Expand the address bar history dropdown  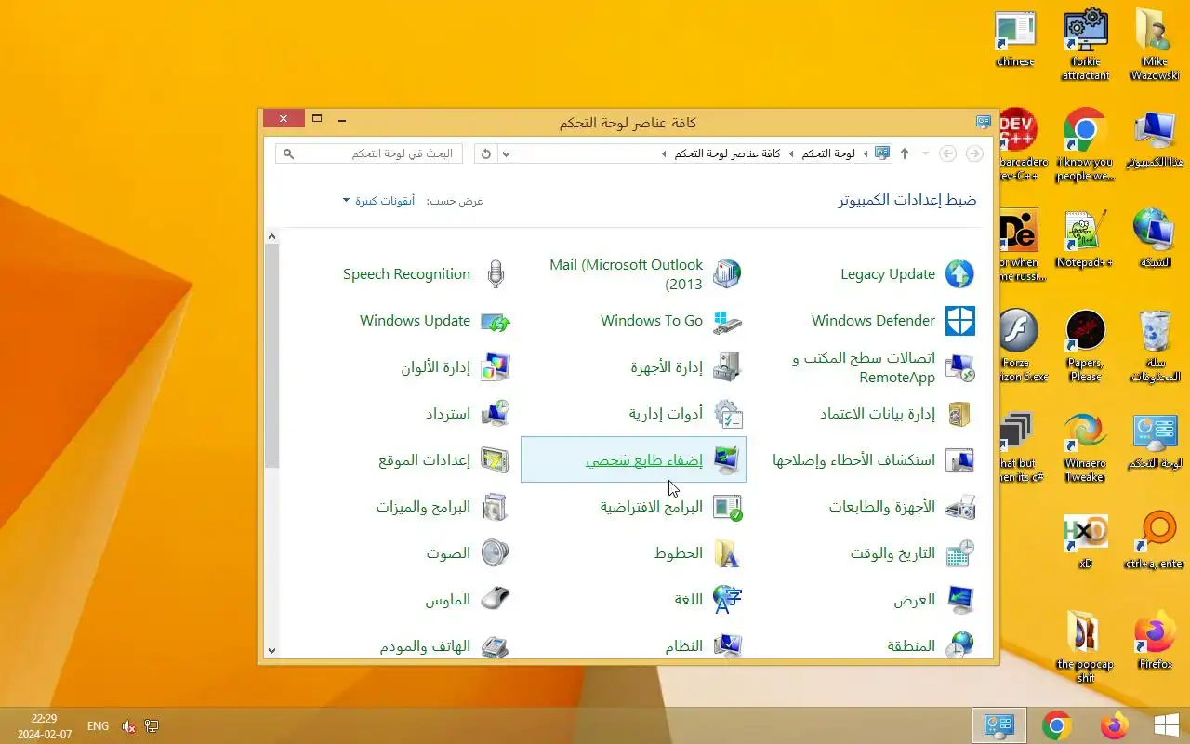coord(506,153)
